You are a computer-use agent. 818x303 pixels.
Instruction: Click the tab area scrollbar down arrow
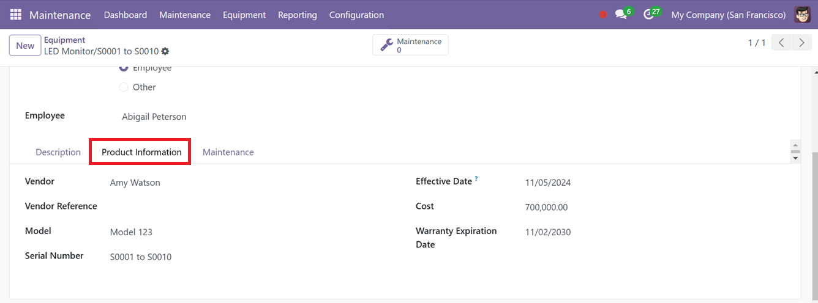click(x=795, y=158)
